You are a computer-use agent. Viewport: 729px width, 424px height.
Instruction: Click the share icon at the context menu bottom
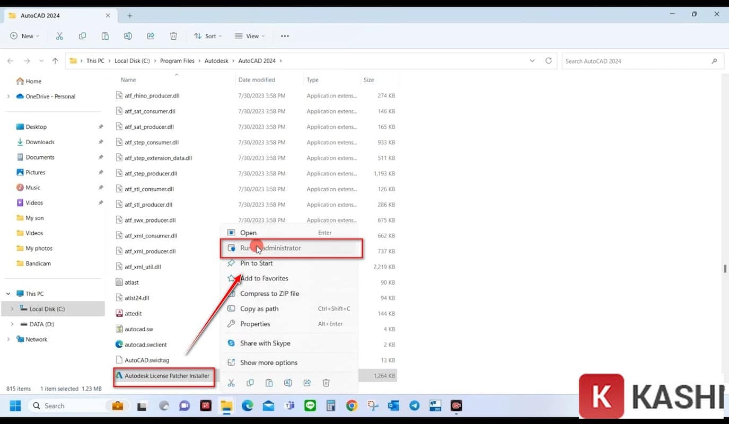tap(307, 383)
